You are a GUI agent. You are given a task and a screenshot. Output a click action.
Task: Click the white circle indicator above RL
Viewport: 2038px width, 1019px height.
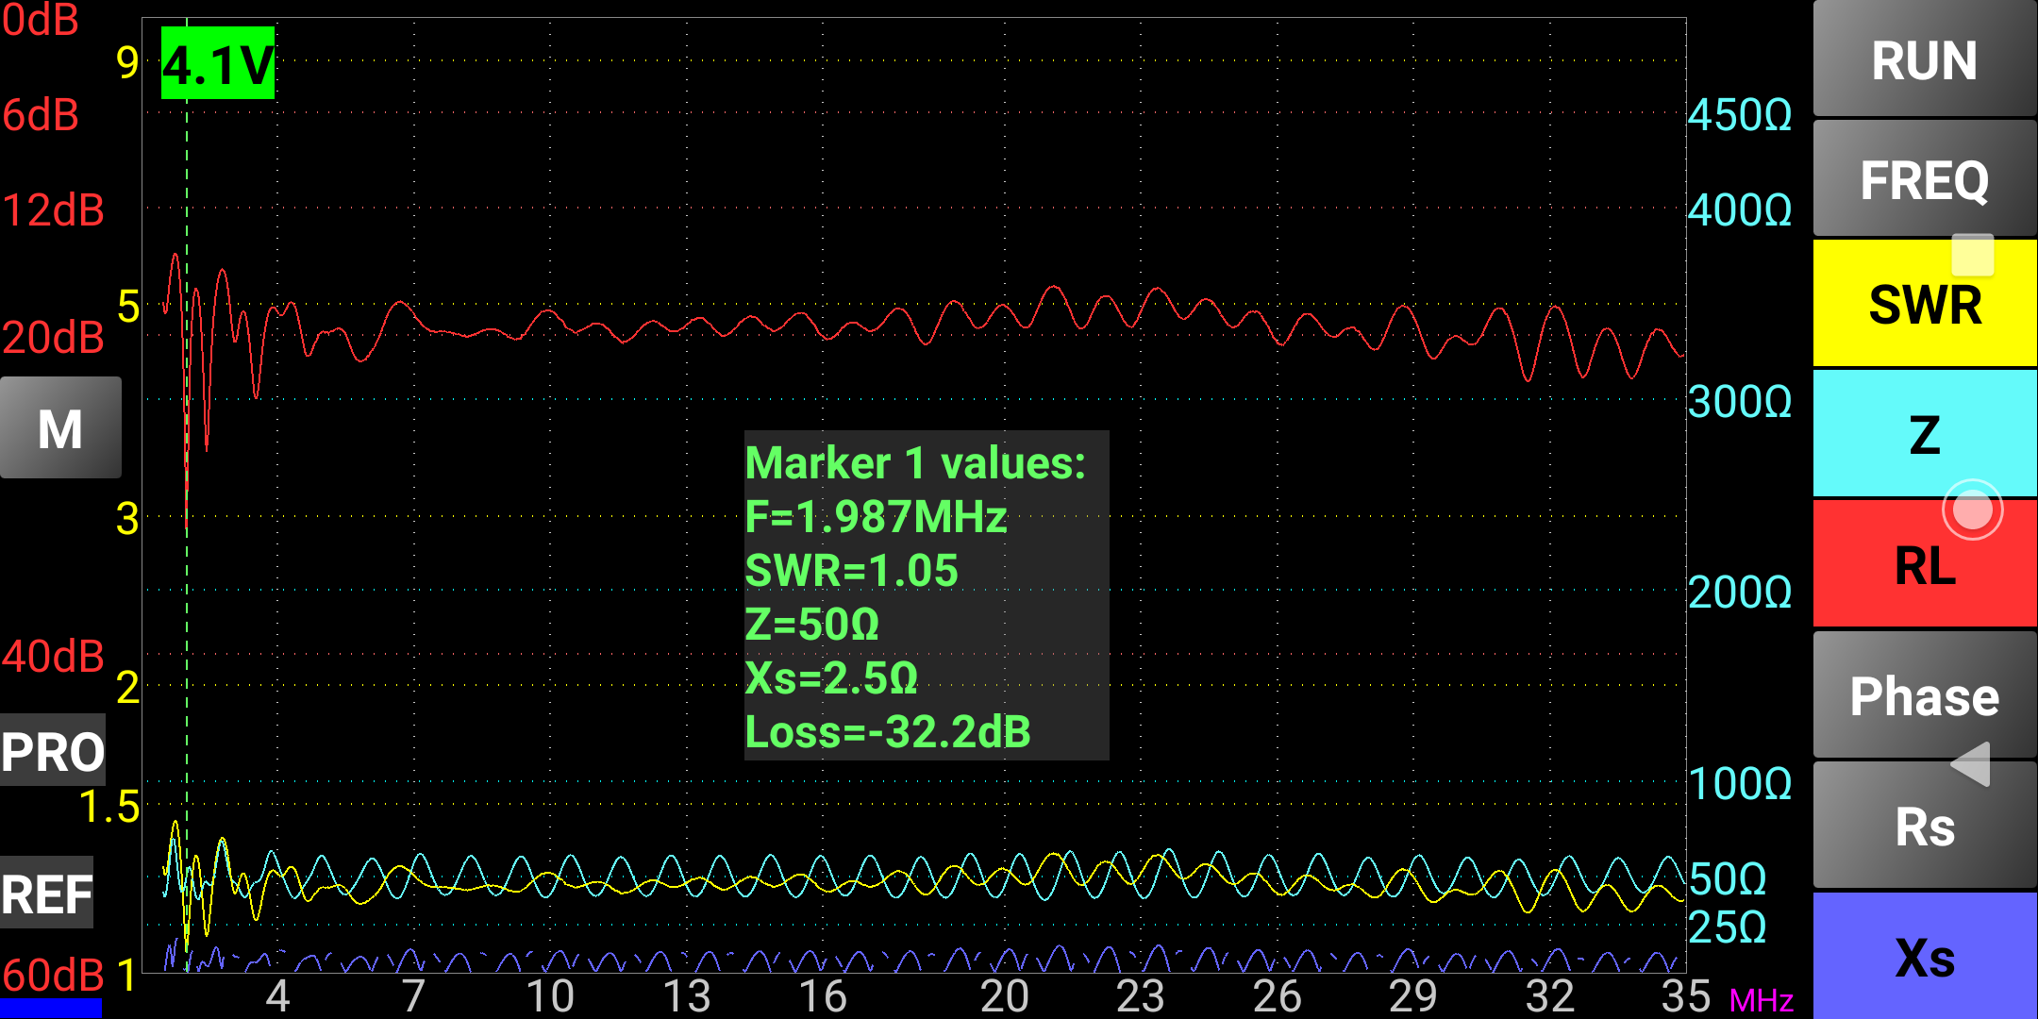(1972, 510)
